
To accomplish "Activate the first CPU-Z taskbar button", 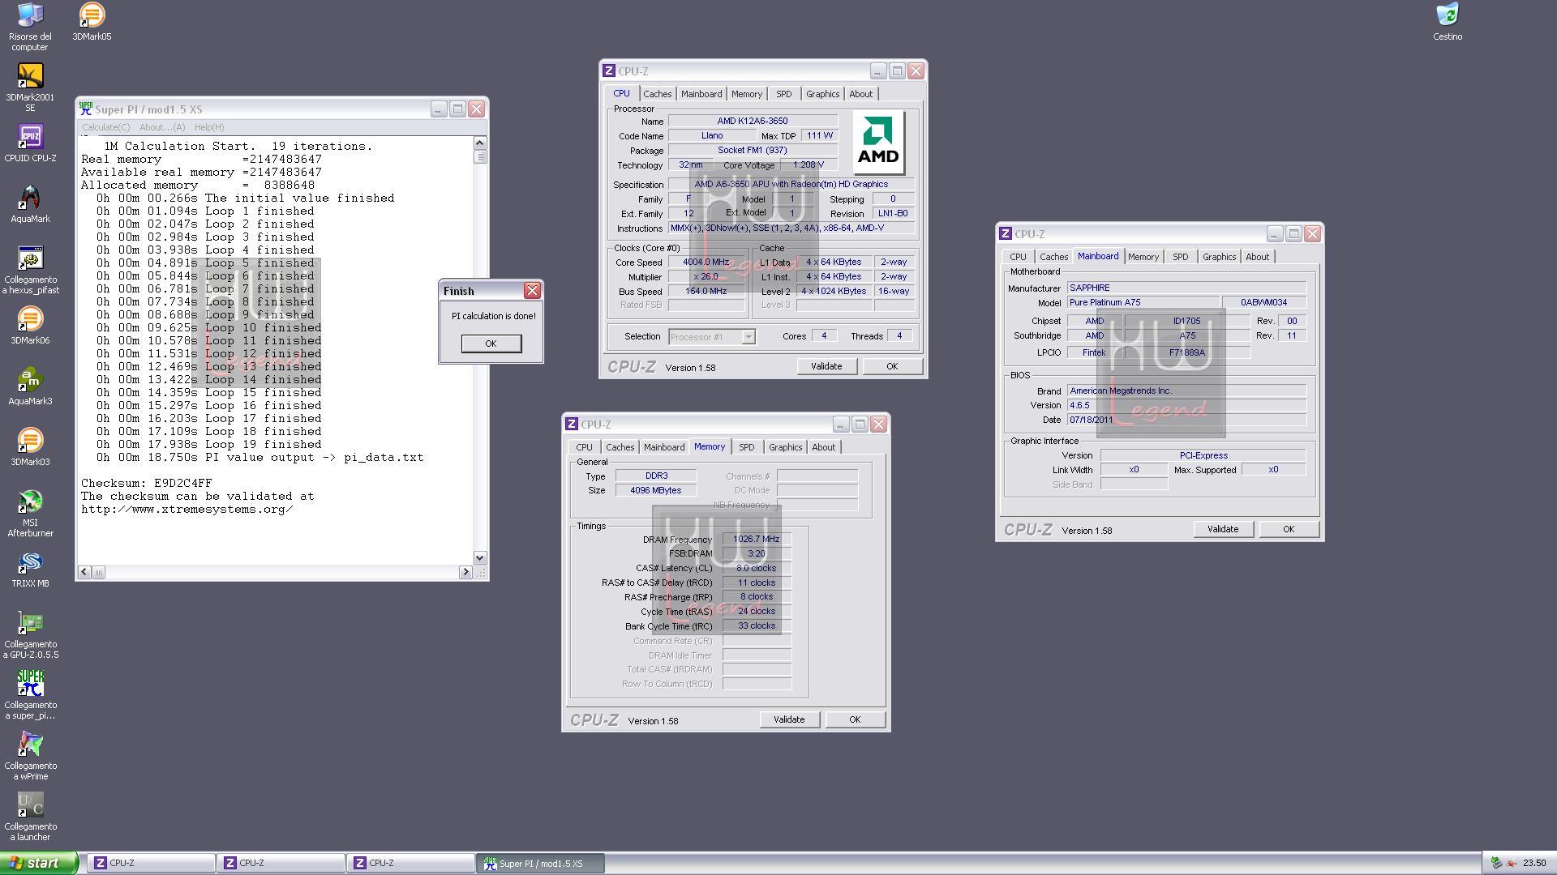I will click(x=152, y=864).
